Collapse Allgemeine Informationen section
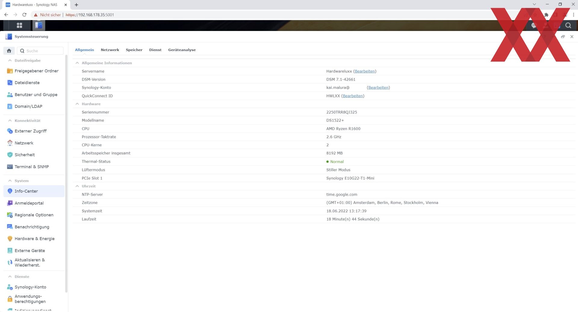The width and height of the screenshot is (578, 312). pos(77,63)
